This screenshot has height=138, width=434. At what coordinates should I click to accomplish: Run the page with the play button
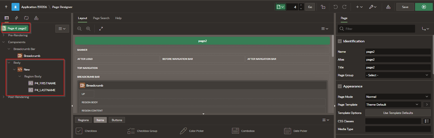coord(424,7)
